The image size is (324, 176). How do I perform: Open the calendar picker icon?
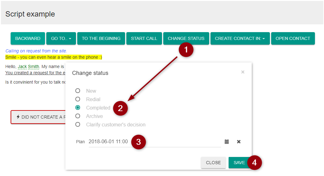pos(227,142)
